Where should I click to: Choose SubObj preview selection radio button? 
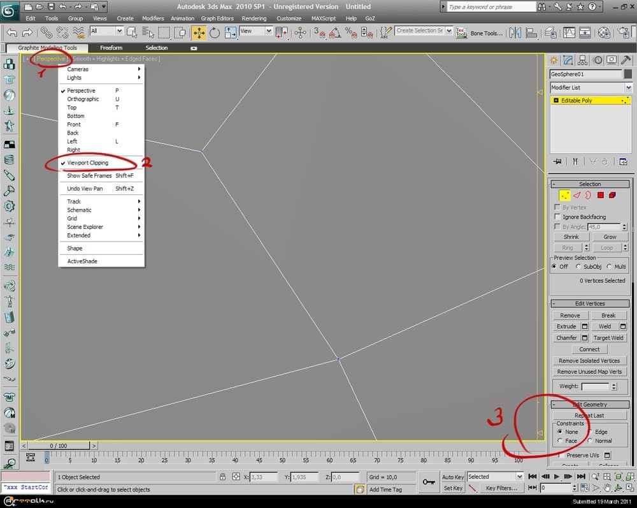[578, 266]
